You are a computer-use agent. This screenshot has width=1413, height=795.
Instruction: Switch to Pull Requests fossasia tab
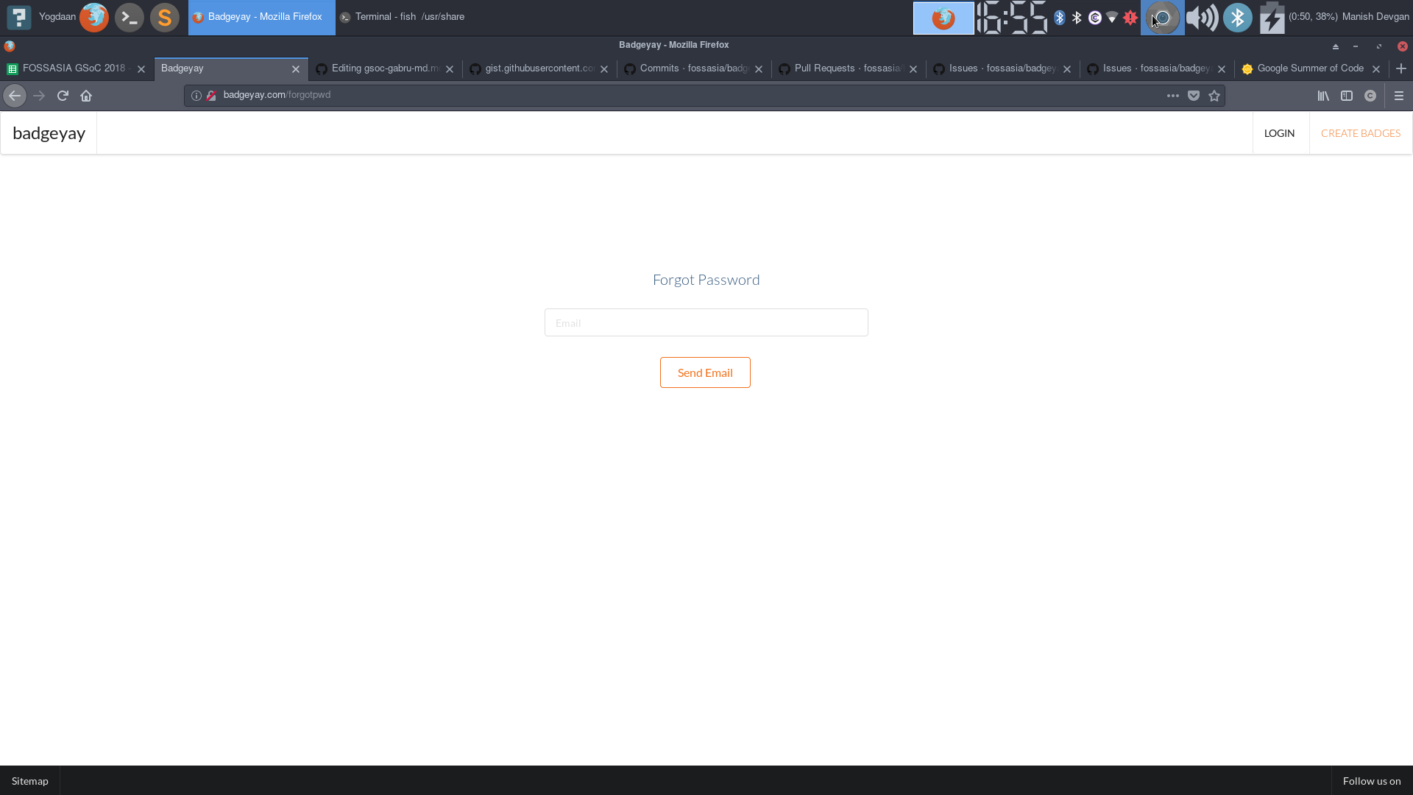tap(849, 68)
